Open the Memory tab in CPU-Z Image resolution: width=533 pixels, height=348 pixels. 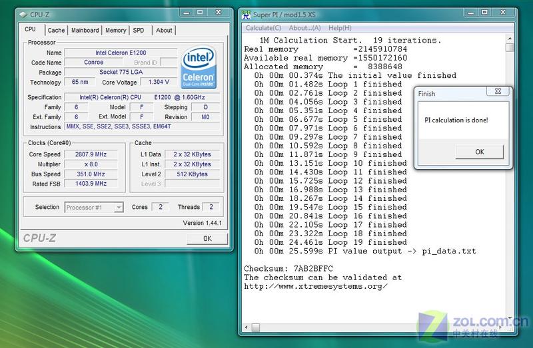point(115,30)
